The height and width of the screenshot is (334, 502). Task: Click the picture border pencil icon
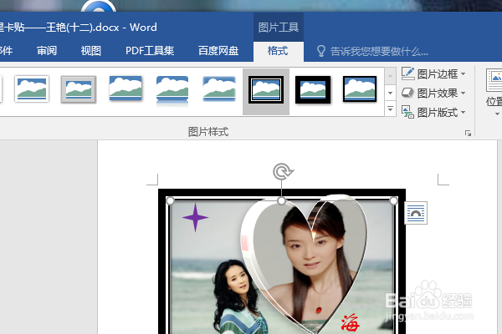(408, 73)
